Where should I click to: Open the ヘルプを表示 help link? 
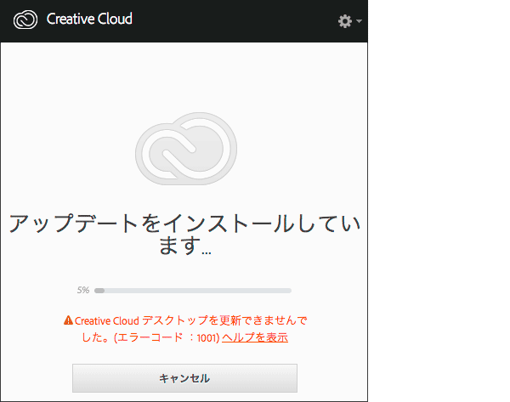coord(255,337)
